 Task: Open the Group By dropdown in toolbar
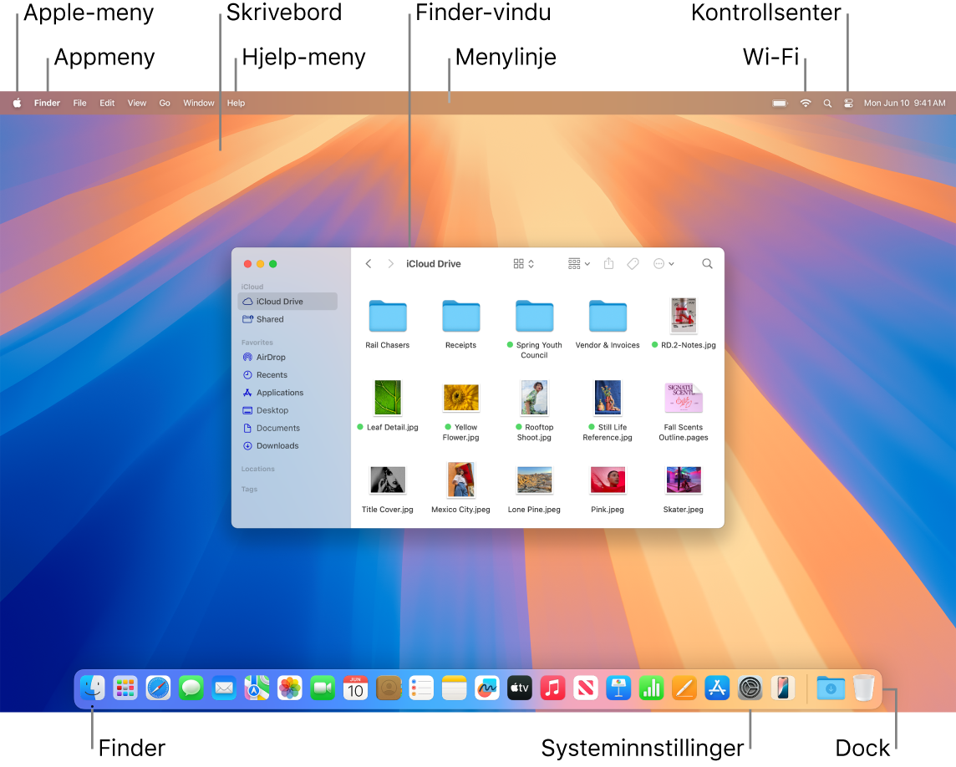click(579, 263)
